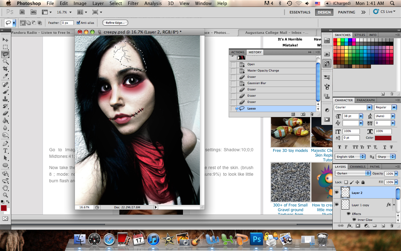Toggle lock position

pos(357,182)
